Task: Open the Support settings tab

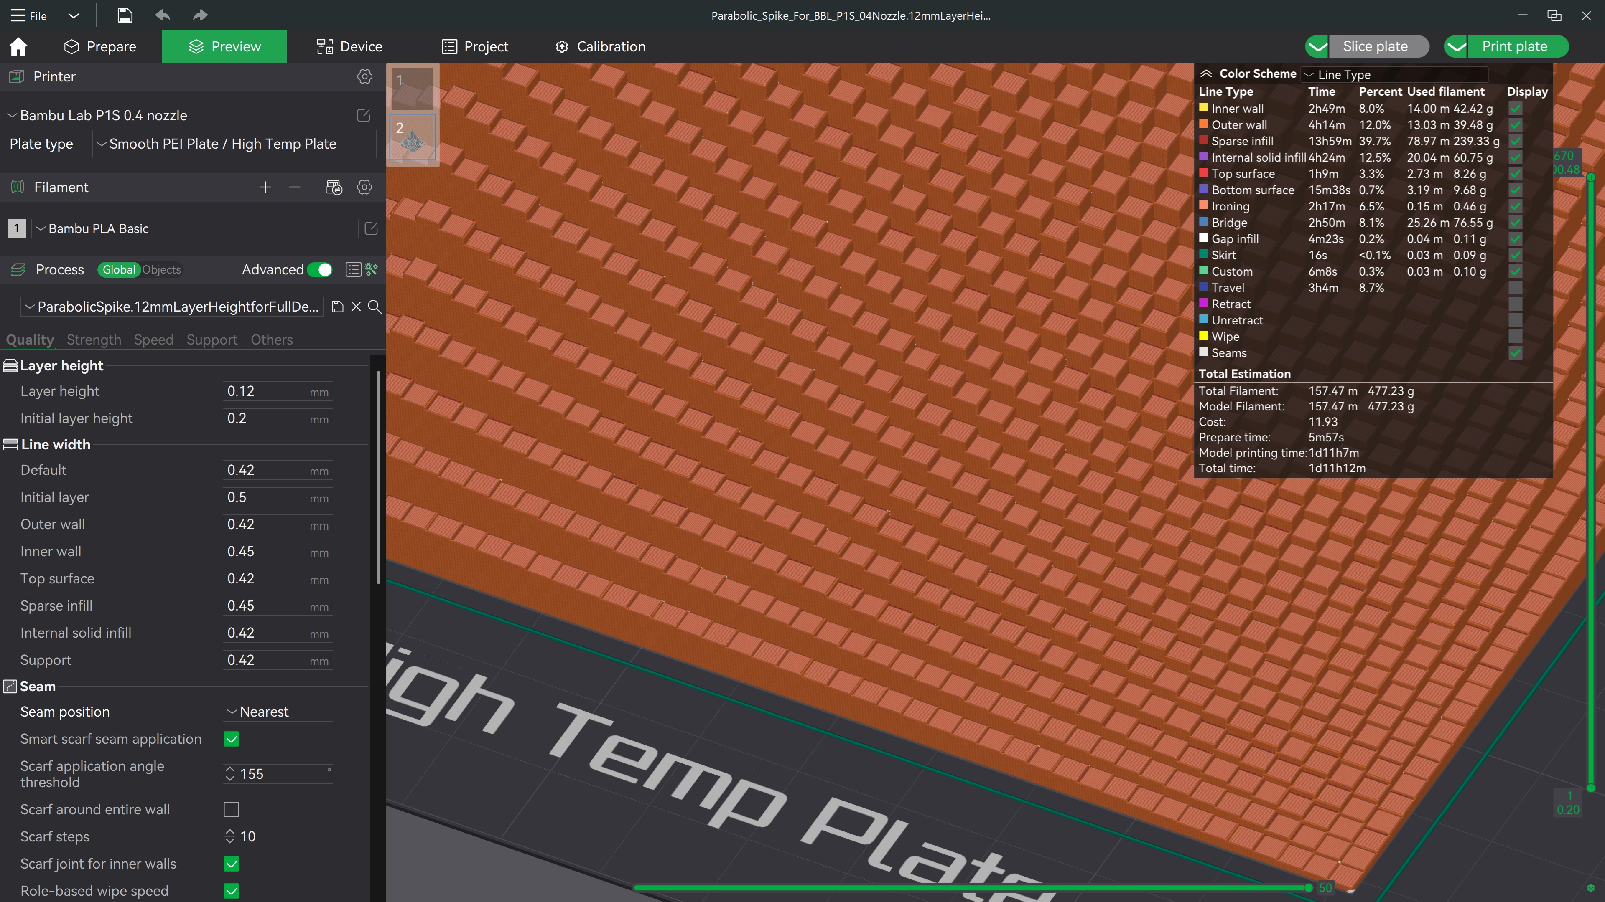Action: pos(212,339)
